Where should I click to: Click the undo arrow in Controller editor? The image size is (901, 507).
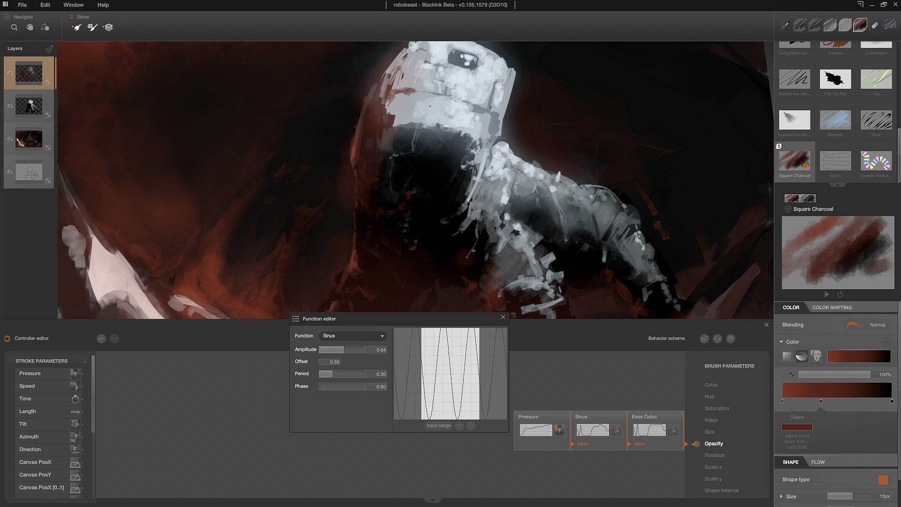(x=101, y=338)
